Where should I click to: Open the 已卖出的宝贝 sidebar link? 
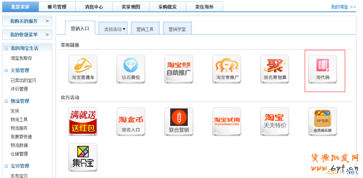pos(24,81)
